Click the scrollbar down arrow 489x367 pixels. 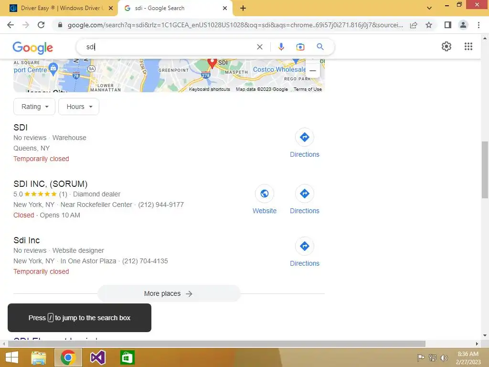point(485,336)
